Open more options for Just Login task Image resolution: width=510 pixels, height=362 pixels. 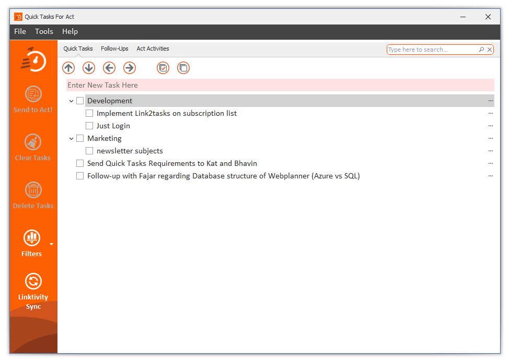pyautogui.click(x=491, y=126)
